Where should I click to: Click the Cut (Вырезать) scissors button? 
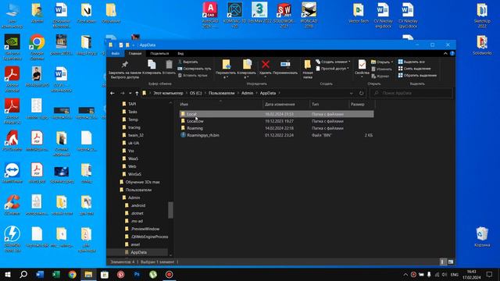click(188, 62)
